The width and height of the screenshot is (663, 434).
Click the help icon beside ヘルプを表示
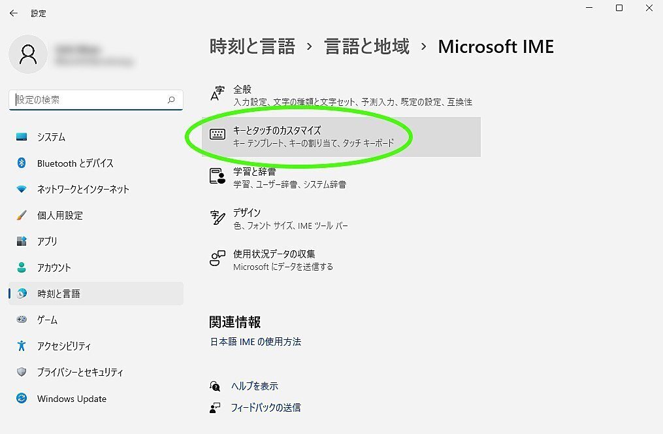click(215, 386)
